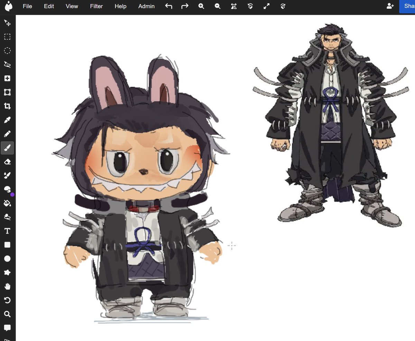Select the highlighted Brush tool

pos(7,148)
